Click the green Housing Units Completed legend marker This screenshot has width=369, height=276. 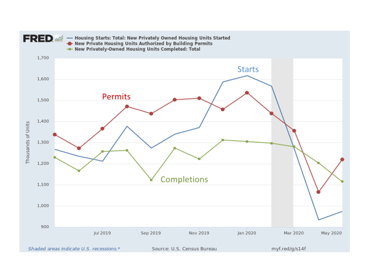pyautogui.click(x=69, y=49)
